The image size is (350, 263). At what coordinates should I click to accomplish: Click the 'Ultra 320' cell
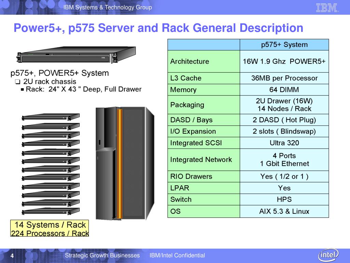(x=284, y=143)
